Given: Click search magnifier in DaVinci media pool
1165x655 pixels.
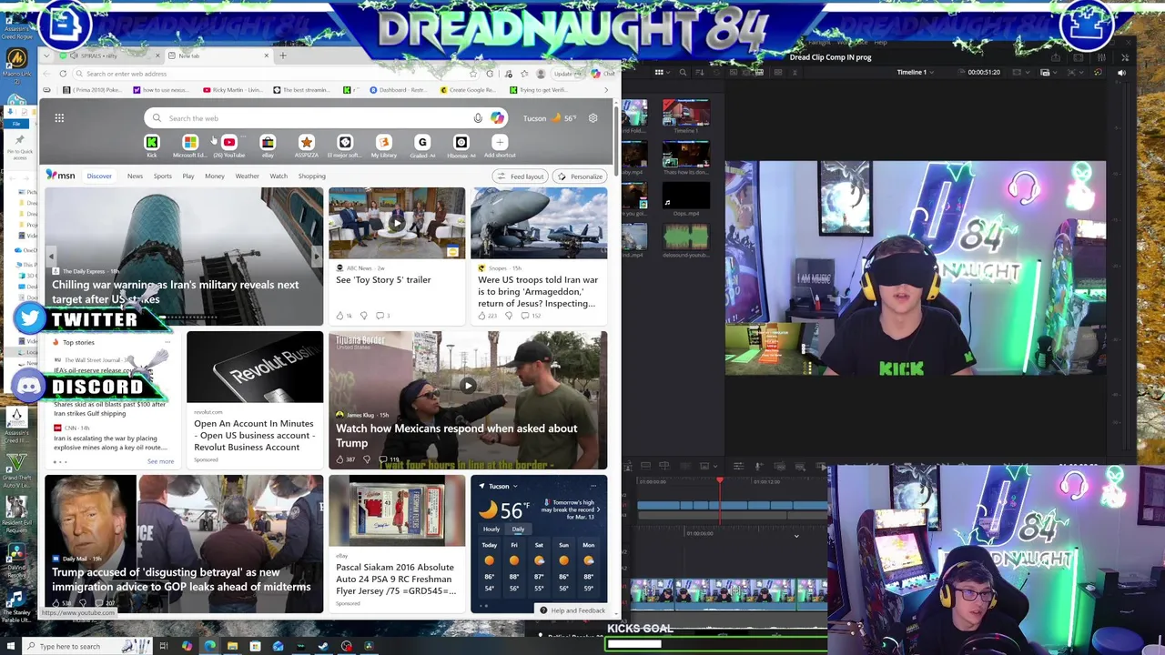Looking at the screenshot, I should point(683,72).
